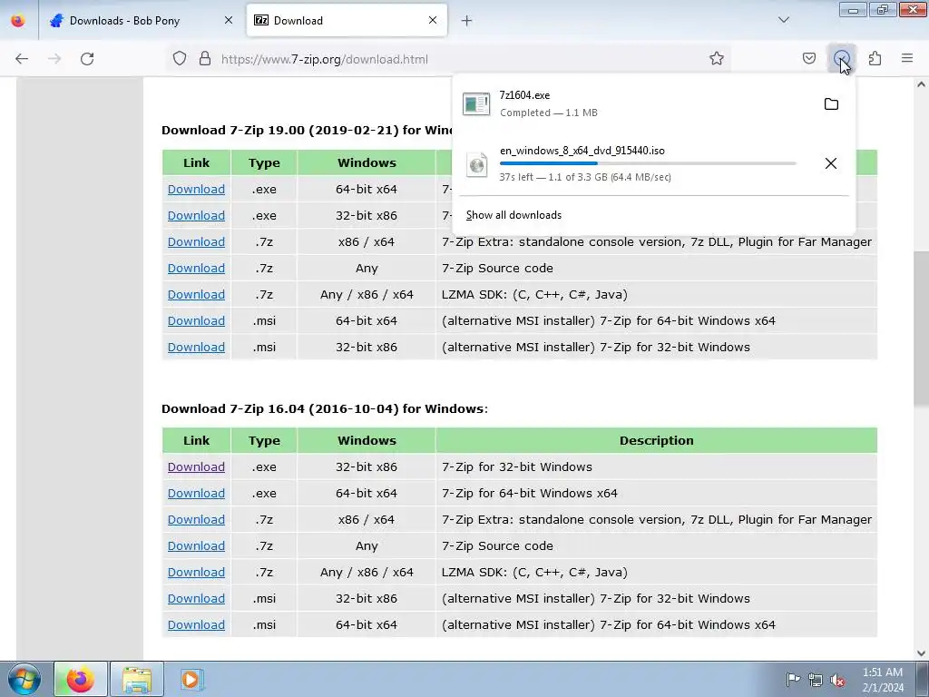
Task: Close the Downloads - Bob Pony tab
Action: coord(229,20)
